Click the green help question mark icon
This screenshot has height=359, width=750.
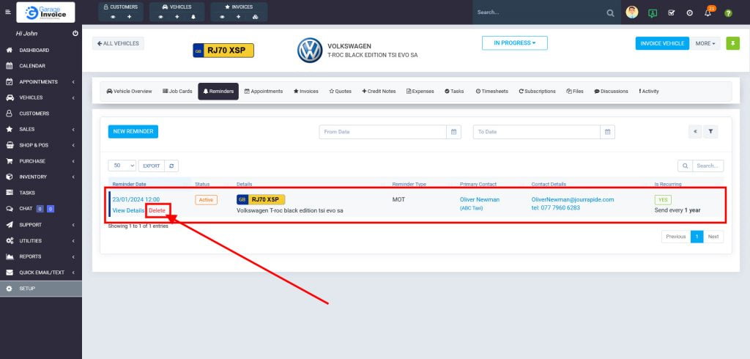[728, 13]
